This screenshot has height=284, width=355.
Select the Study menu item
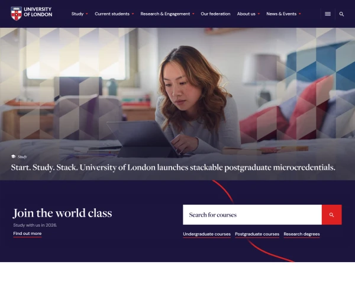[78, 14]
